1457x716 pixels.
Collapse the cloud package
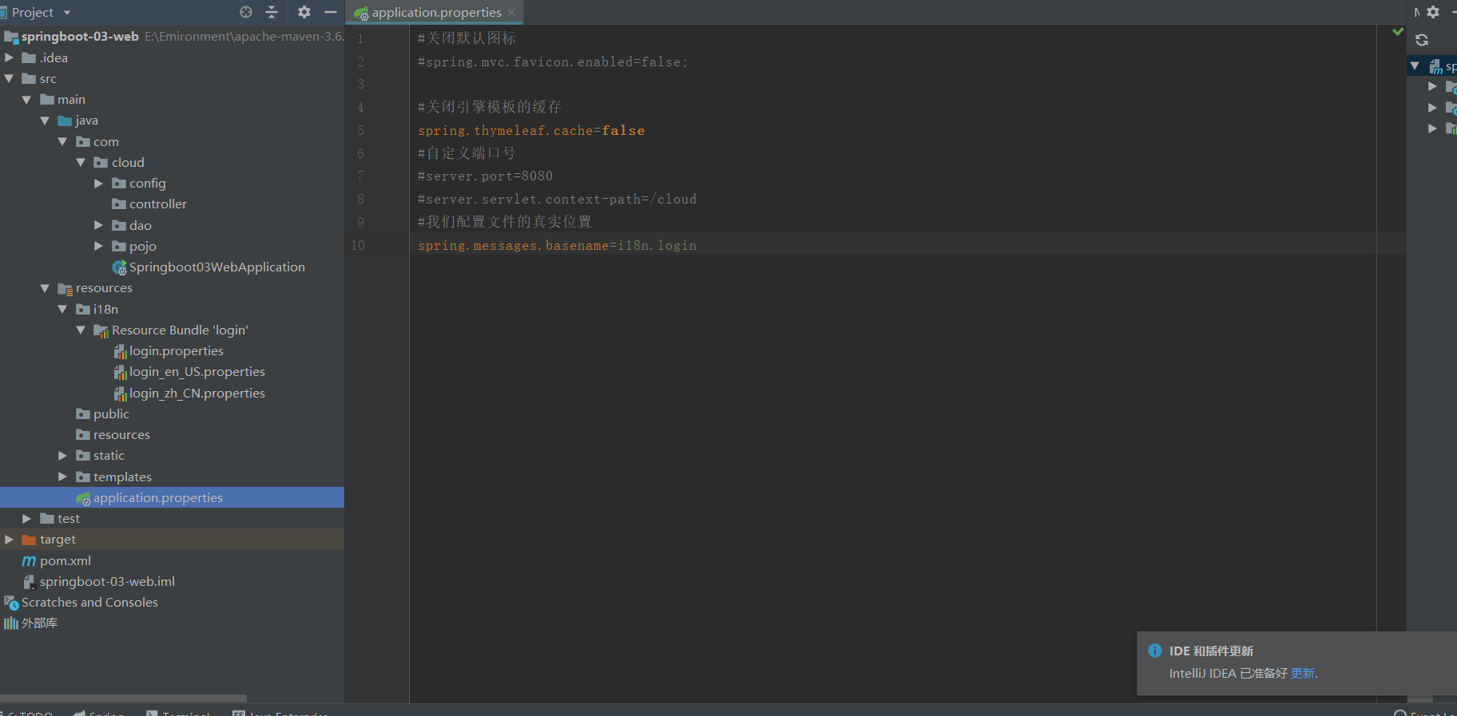81,162
